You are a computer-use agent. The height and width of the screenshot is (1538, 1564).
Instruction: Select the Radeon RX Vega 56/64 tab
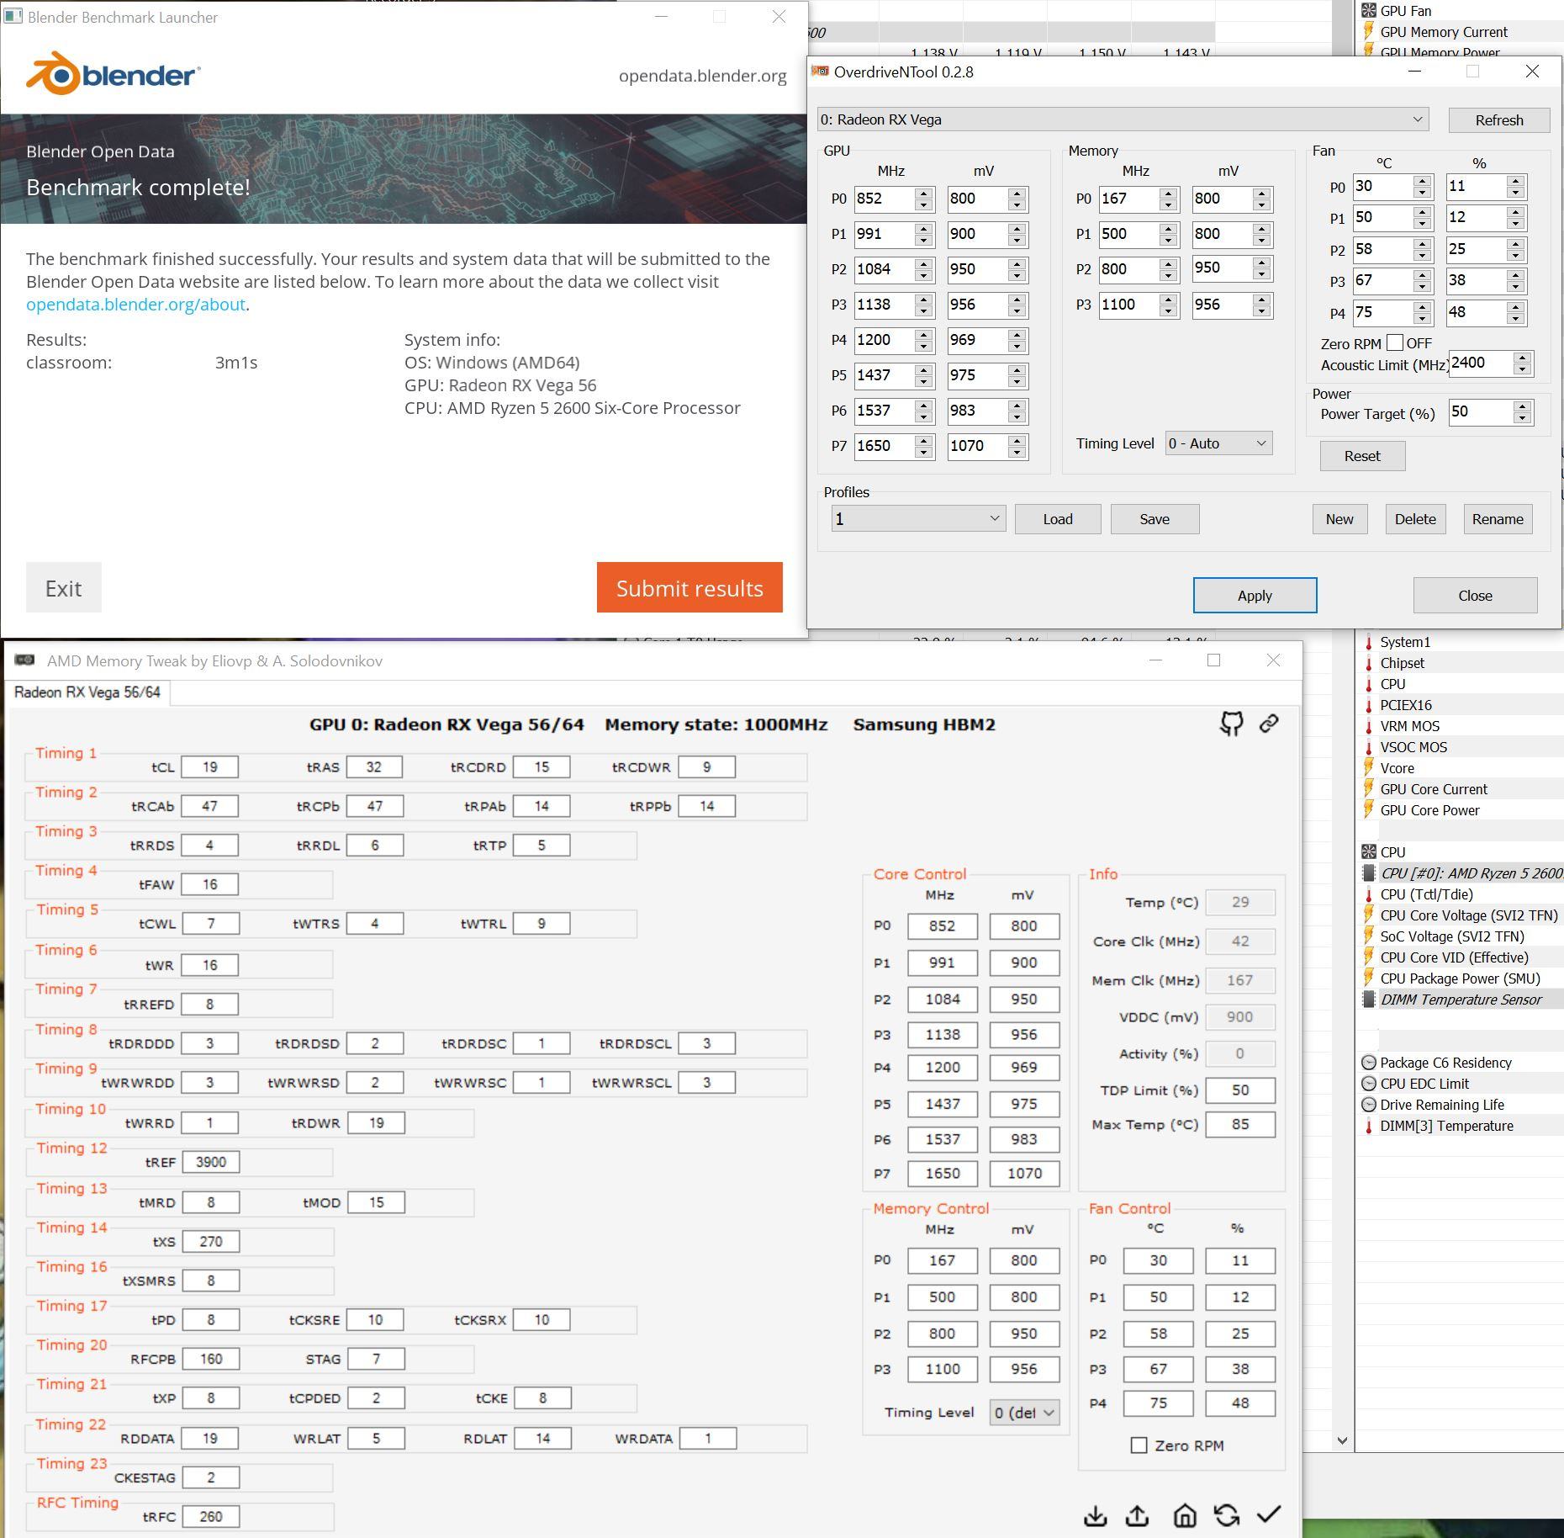87,692
